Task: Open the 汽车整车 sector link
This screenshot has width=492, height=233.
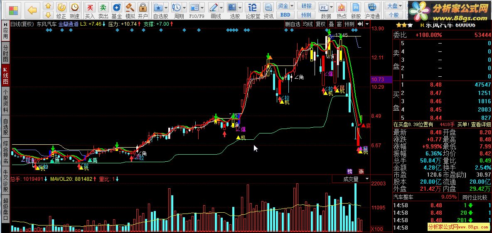Action: [403, 197]
